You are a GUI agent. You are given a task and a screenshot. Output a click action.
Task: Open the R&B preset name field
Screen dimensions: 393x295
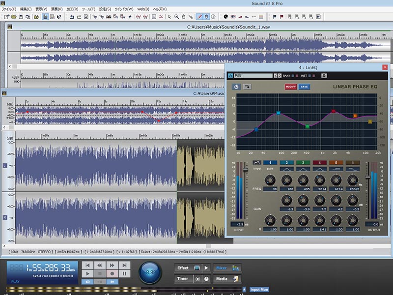tap(253, 76)
